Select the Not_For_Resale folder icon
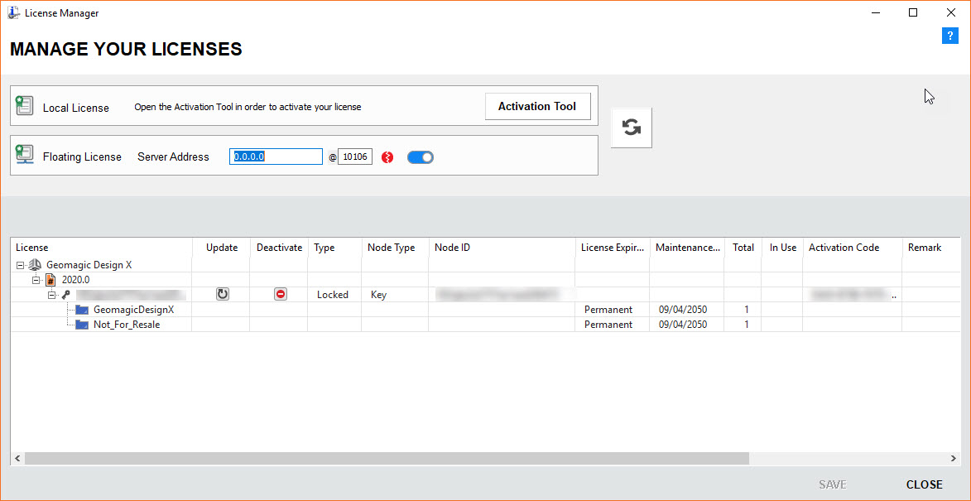 pos(81,324)
